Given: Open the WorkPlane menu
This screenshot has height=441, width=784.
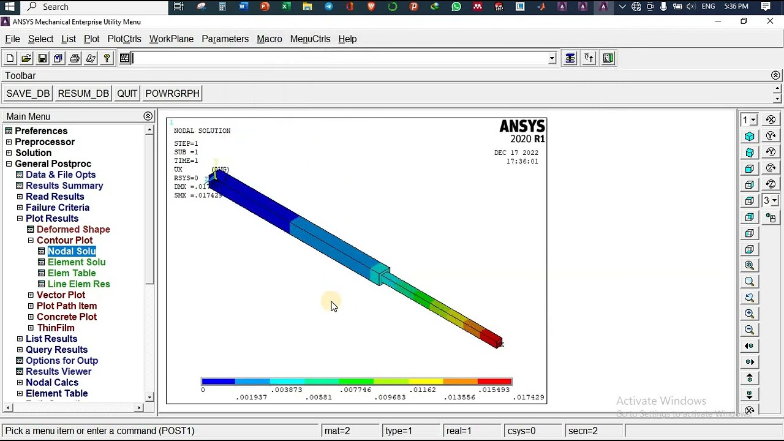Looking at the screenshot, I should 171,39.
